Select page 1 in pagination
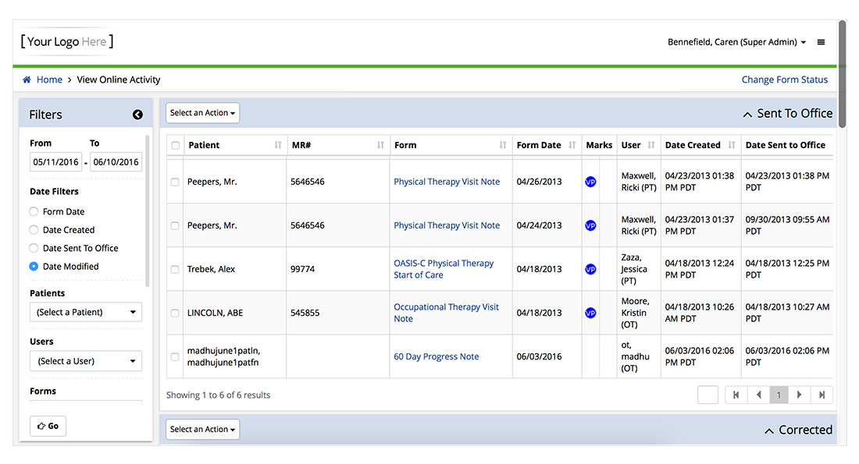 point(779,395)
